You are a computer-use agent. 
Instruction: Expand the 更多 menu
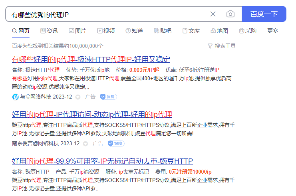click(x=273, y=31)
